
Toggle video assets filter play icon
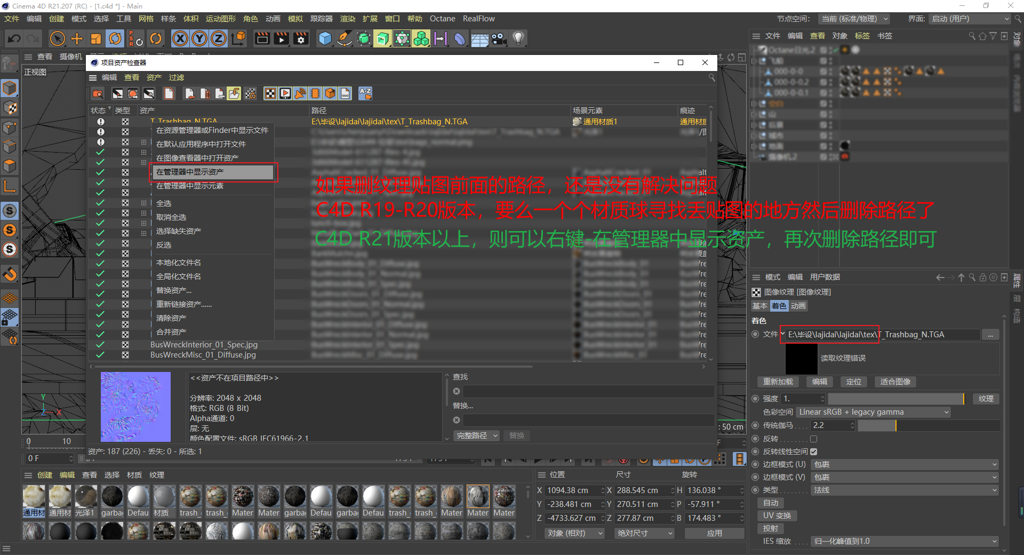[x=285, y=94]
